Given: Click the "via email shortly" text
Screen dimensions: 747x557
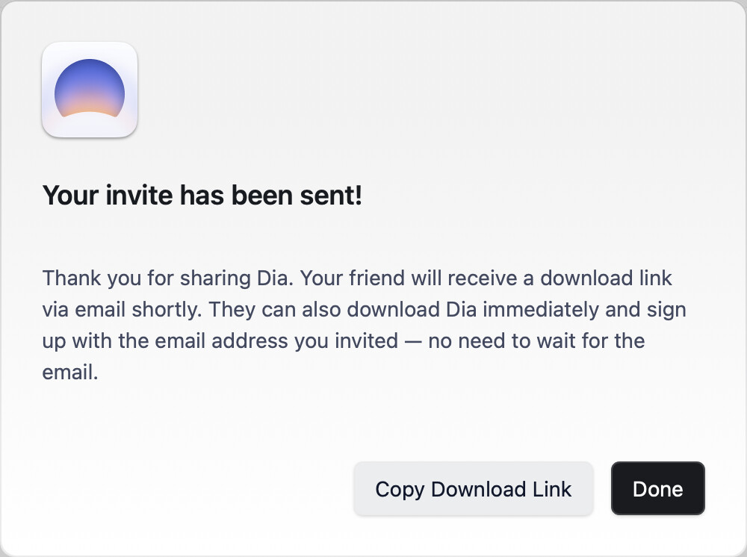Looking at the screenshot, I should pyautogui.click(x=120, y=309).
